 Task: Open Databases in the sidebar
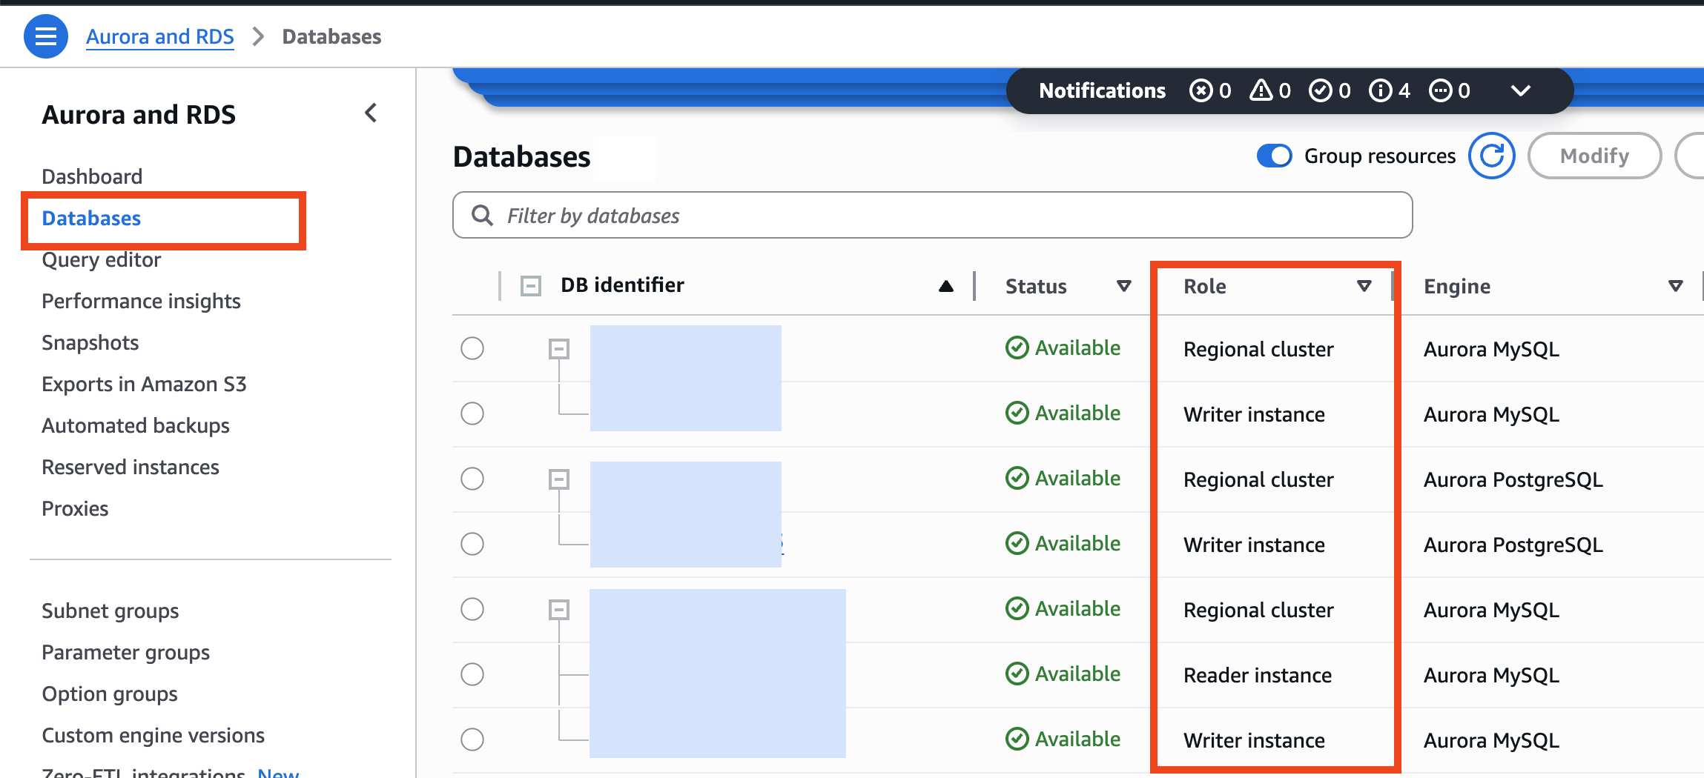tap(91, 218)
